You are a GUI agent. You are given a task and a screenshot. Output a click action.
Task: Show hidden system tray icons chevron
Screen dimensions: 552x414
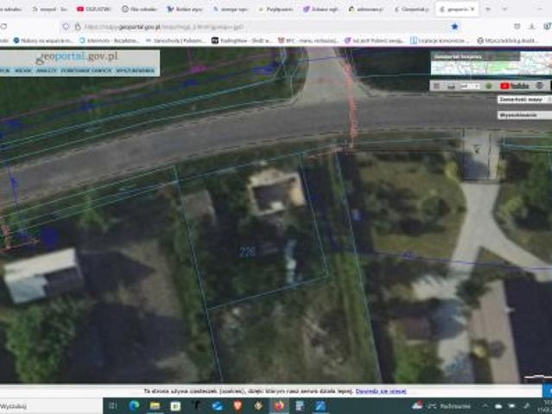point(485,406)
